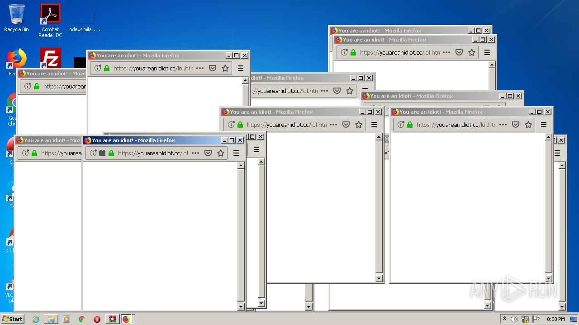Screen dimensions: 579x325
Task: Open page actions in the front top-right Firefox window
Action: pyautogui.click(x=446, y=52)
